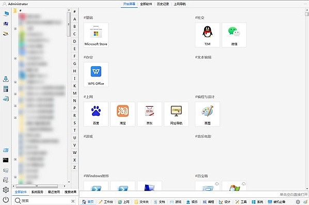
Task: Open the Paint palette app tile
Action: 207,114
